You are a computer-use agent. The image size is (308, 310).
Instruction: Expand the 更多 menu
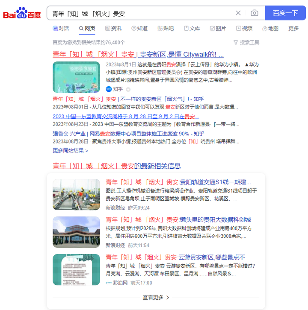tap(293, 29)
